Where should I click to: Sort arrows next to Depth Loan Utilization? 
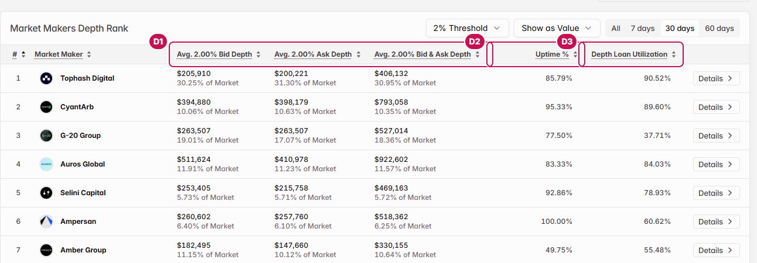pyautogui.click(x=674, y=54)
